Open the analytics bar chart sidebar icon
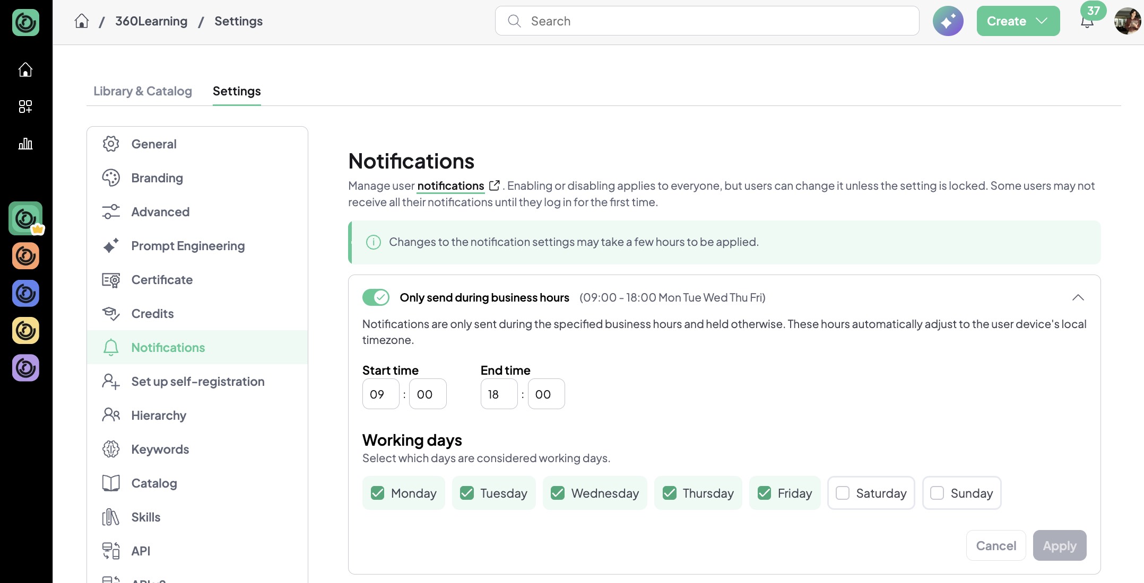Image resolution: width=1144 pixels, height=583 pixels. (x=25, y=144)
